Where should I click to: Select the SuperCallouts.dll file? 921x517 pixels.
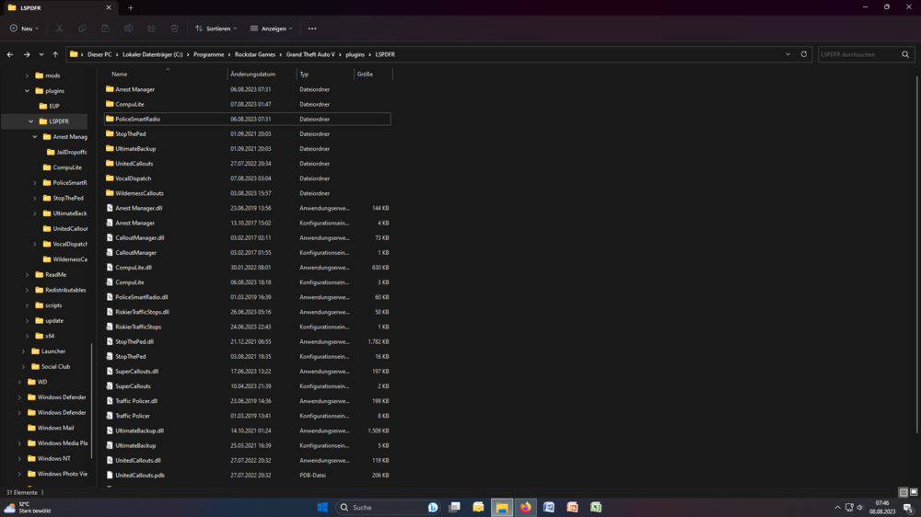click(x=247, y=372)
